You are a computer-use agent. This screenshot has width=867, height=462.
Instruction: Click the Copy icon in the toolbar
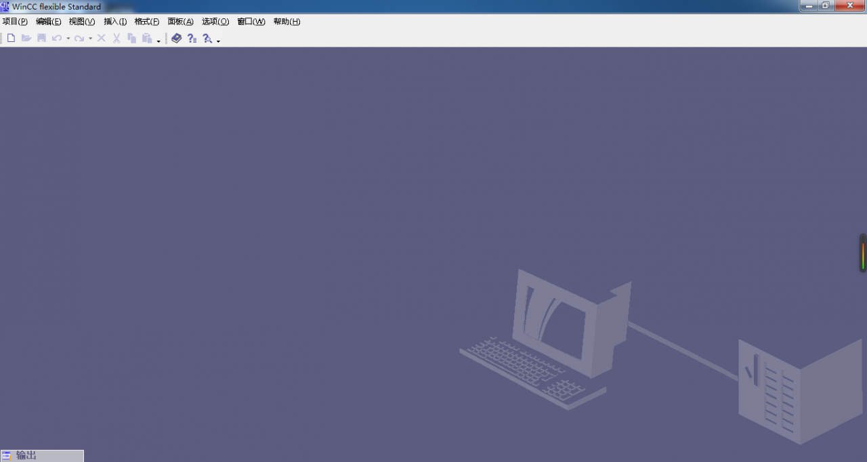pos(132,39)
